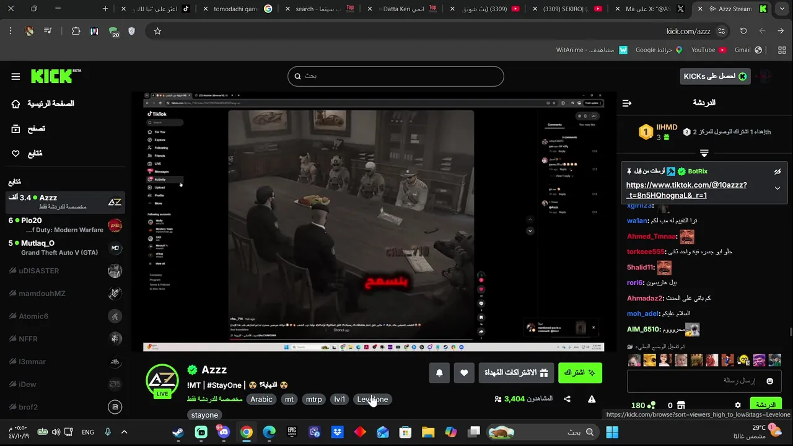Open الصفحة الرئيسية home in sidebar
Image resolution: width=793 pixels, height=446 pixels.
pos(42,103)
